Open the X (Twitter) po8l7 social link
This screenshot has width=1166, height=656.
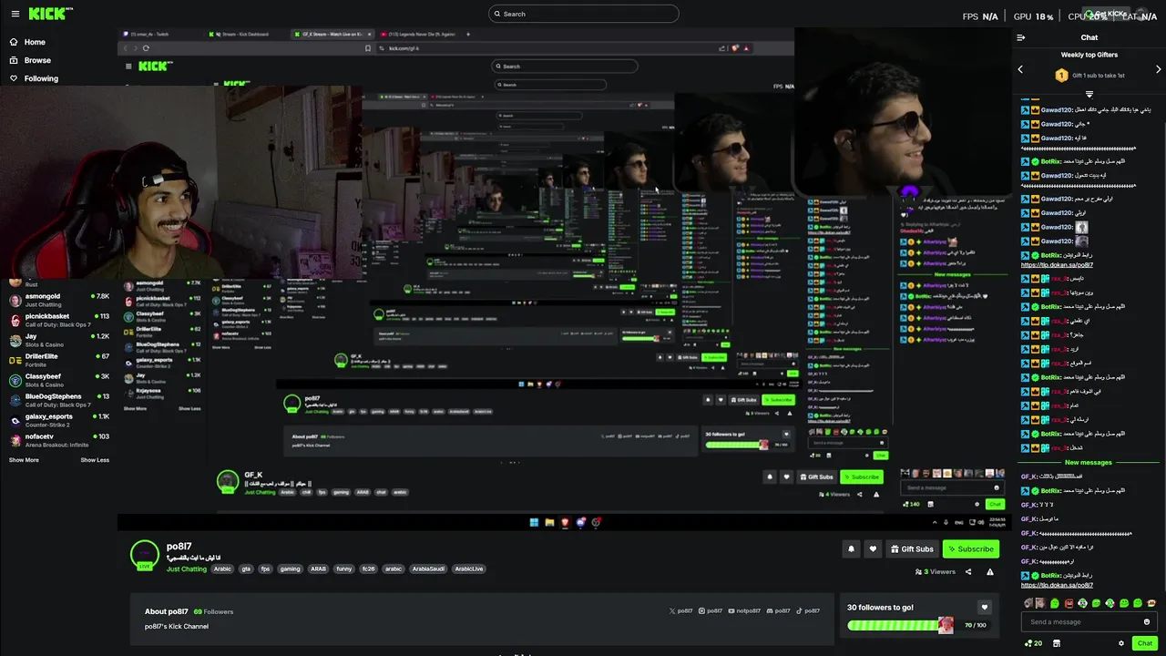pyautogui.click(x=680, y=611)
